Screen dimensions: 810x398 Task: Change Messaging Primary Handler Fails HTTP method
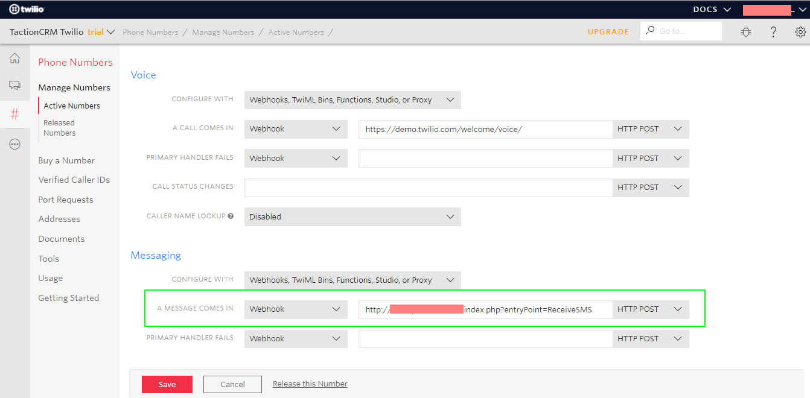651,339
